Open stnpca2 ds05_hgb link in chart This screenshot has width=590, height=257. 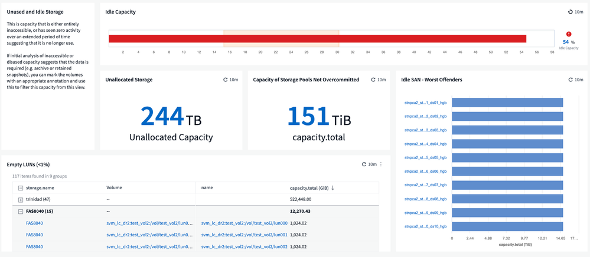point(425,158)
